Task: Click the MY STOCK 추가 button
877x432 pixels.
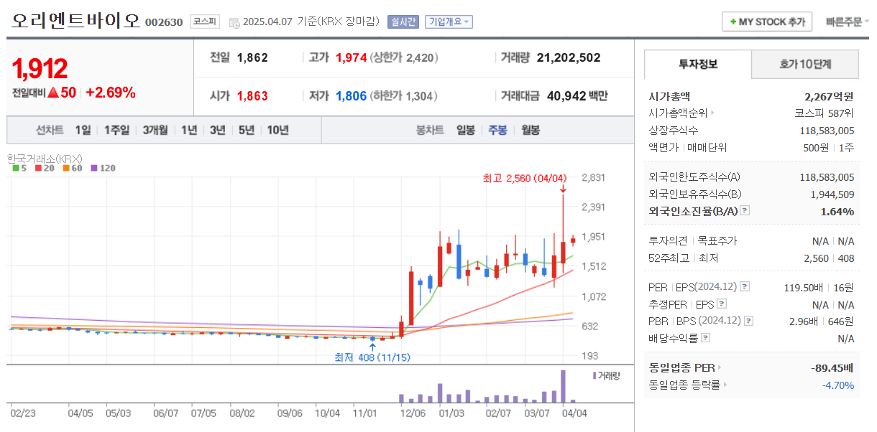Action: [x=767, y=22]
